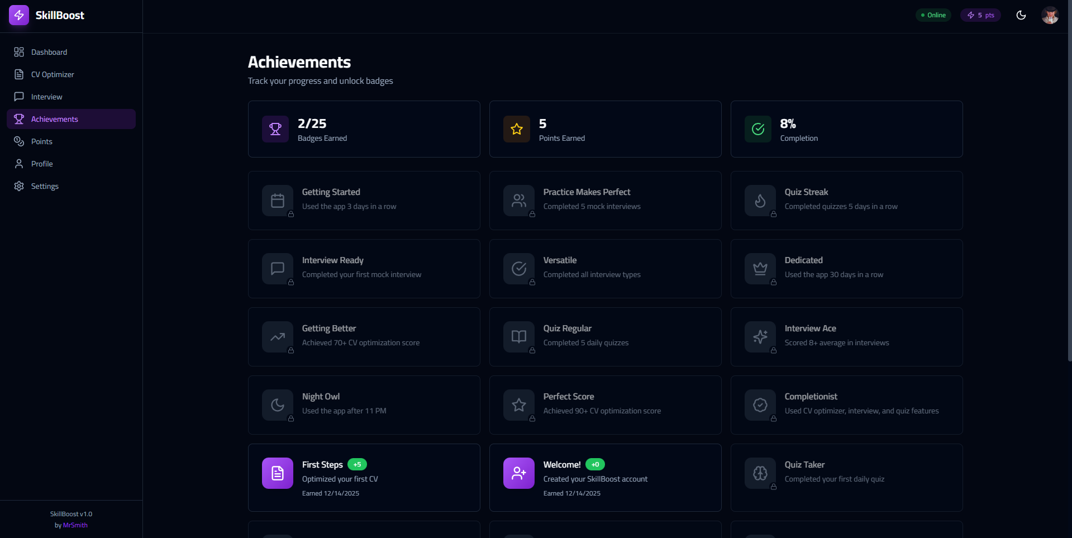Open your Profile section

[41, 163]
